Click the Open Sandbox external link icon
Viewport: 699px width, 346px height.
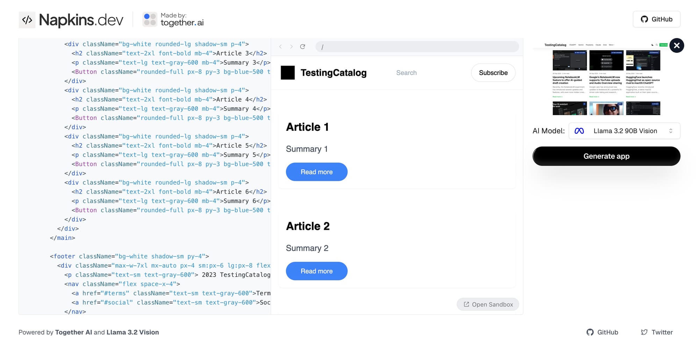point(466,304)
